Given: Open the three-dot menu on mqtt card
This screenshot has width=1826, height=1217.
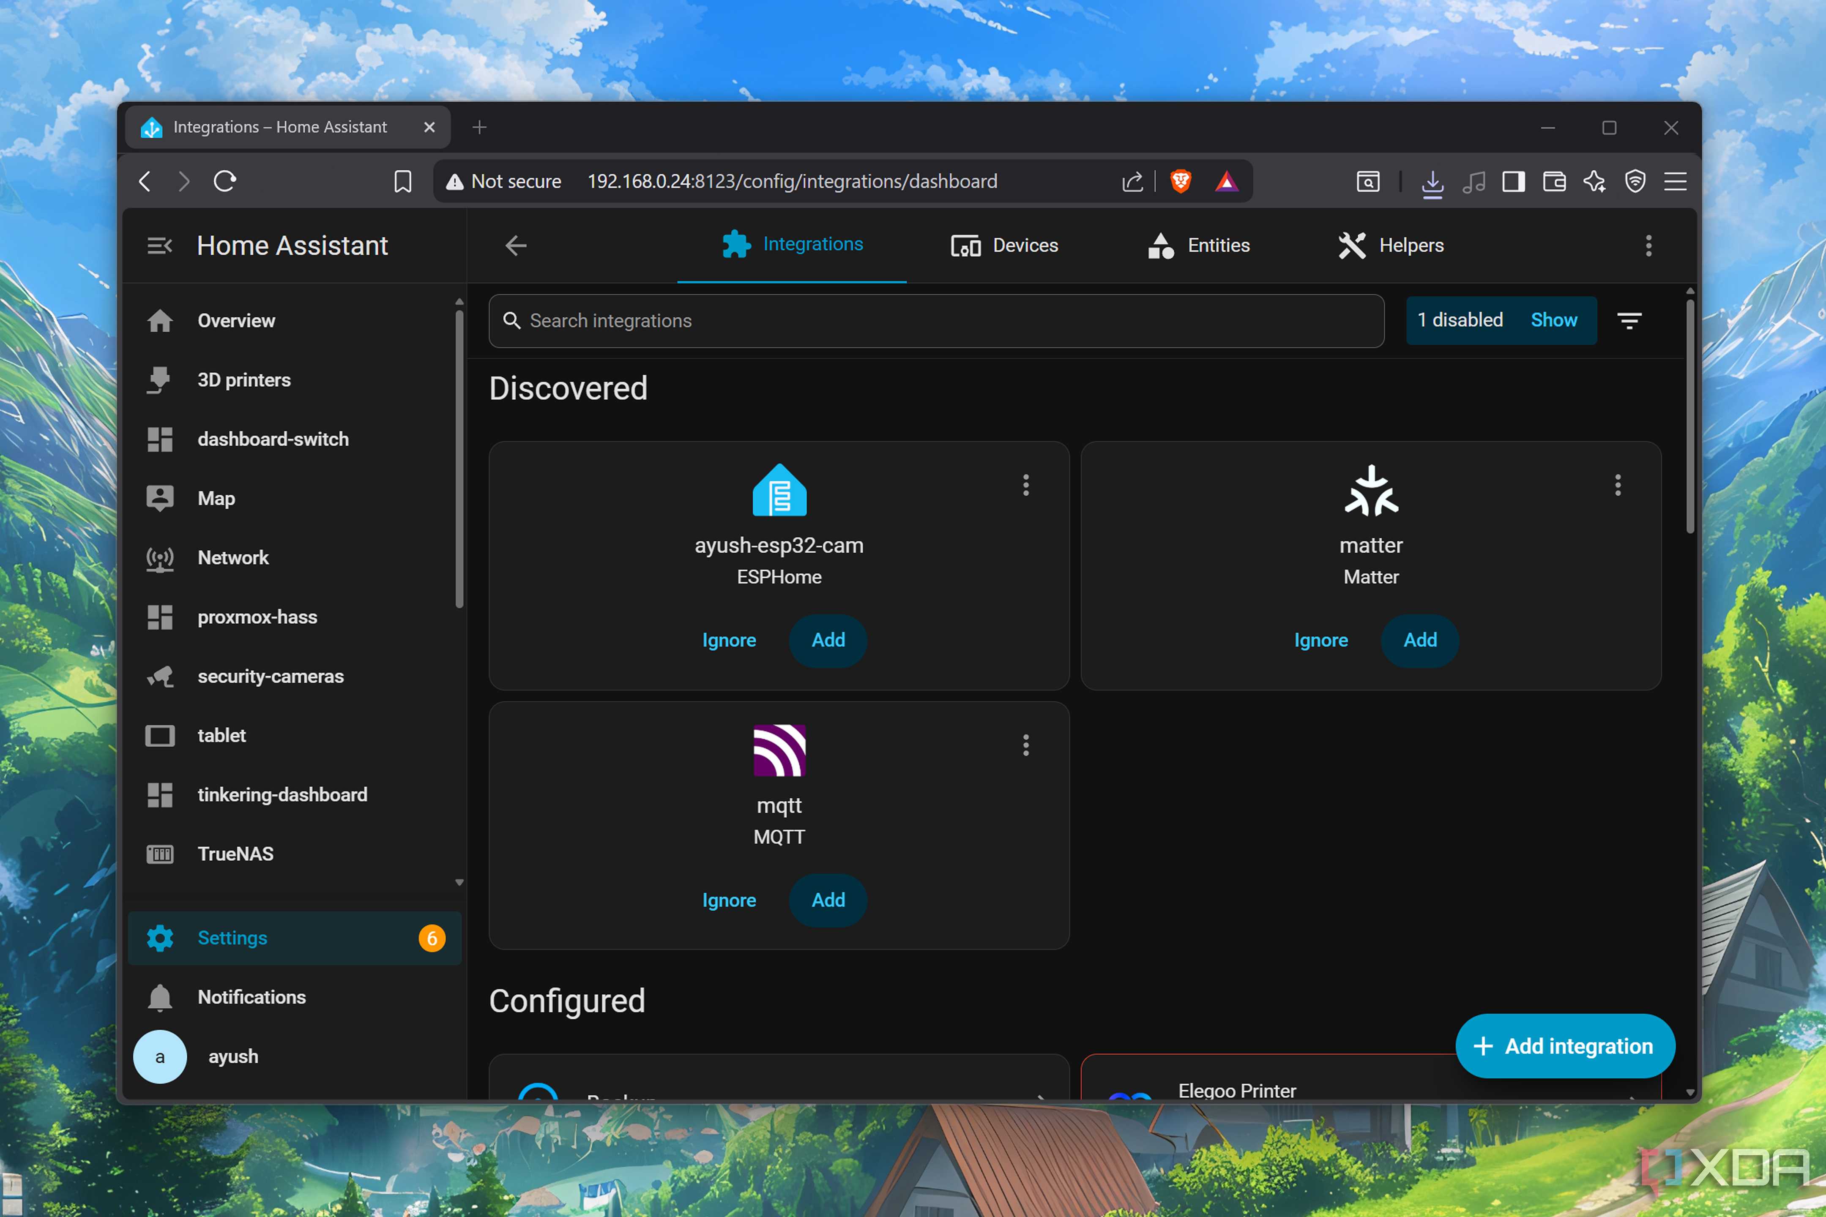Looking at the screenshot, I should click(1025, 745).
